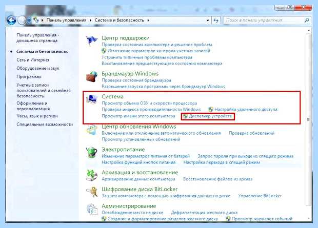Viewport: 318px width, 228px height.
Task: Click the Центр поддержки flag icon
Action: [x=91, y=41]
